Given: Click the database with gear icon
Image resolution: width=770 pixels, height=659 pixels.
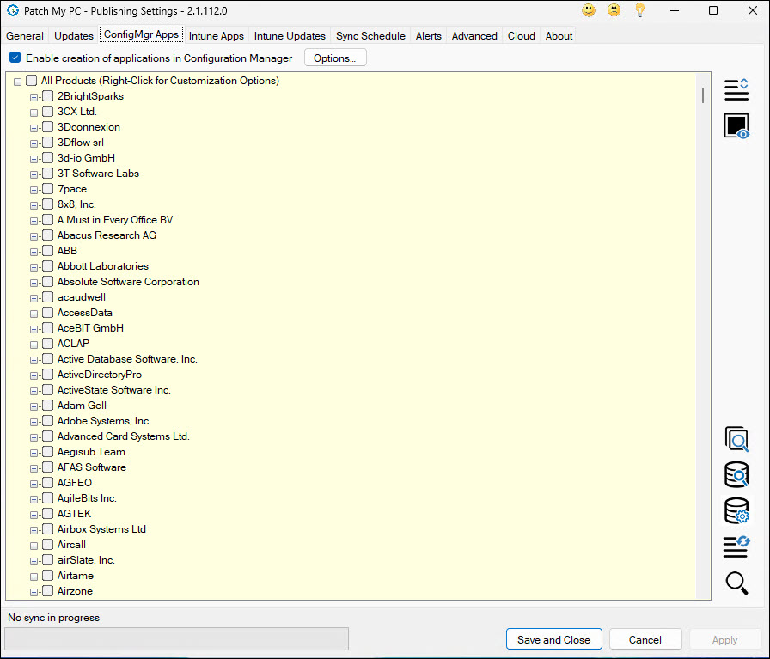Looking at the screenshot, I should 736,511.
